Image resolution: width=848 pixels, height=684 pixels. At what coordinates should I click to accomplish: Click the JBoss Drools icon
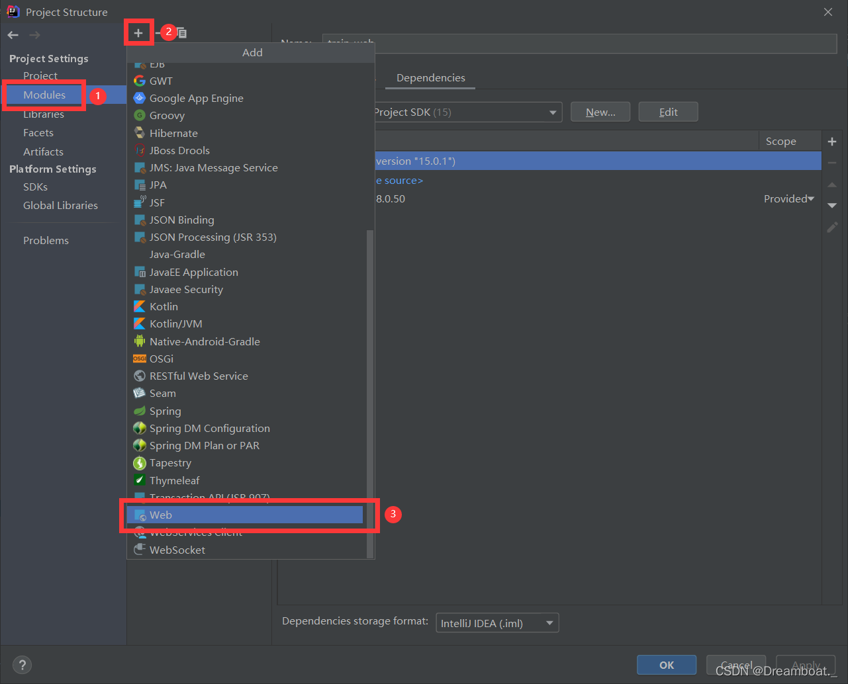coord(140,150)
